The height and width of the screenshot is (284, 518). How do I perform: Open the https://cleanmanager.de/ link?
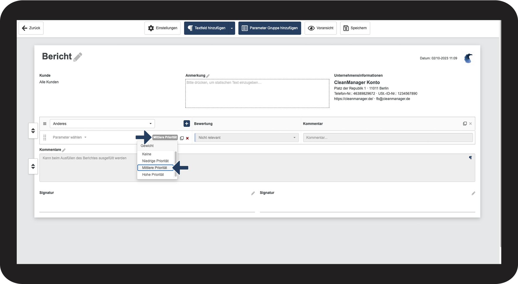[x=354, y=99]
